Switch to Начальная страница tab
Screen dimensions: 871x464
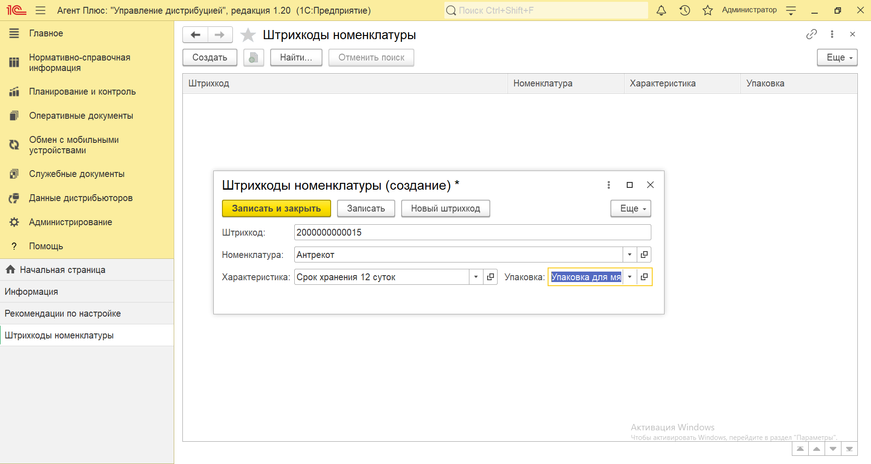(62, 270)
